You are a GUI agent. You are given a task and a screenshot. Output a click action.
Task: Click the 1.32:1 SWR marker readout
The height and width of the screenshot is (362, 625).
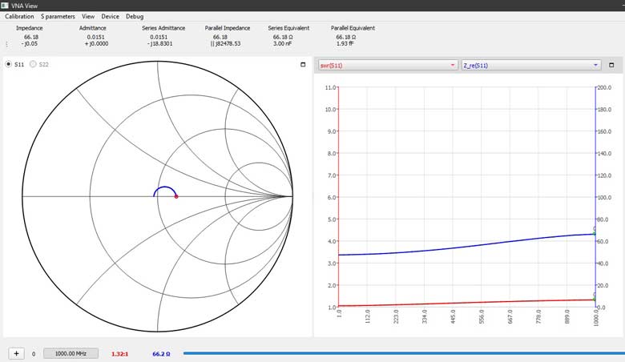coord(119,354)
